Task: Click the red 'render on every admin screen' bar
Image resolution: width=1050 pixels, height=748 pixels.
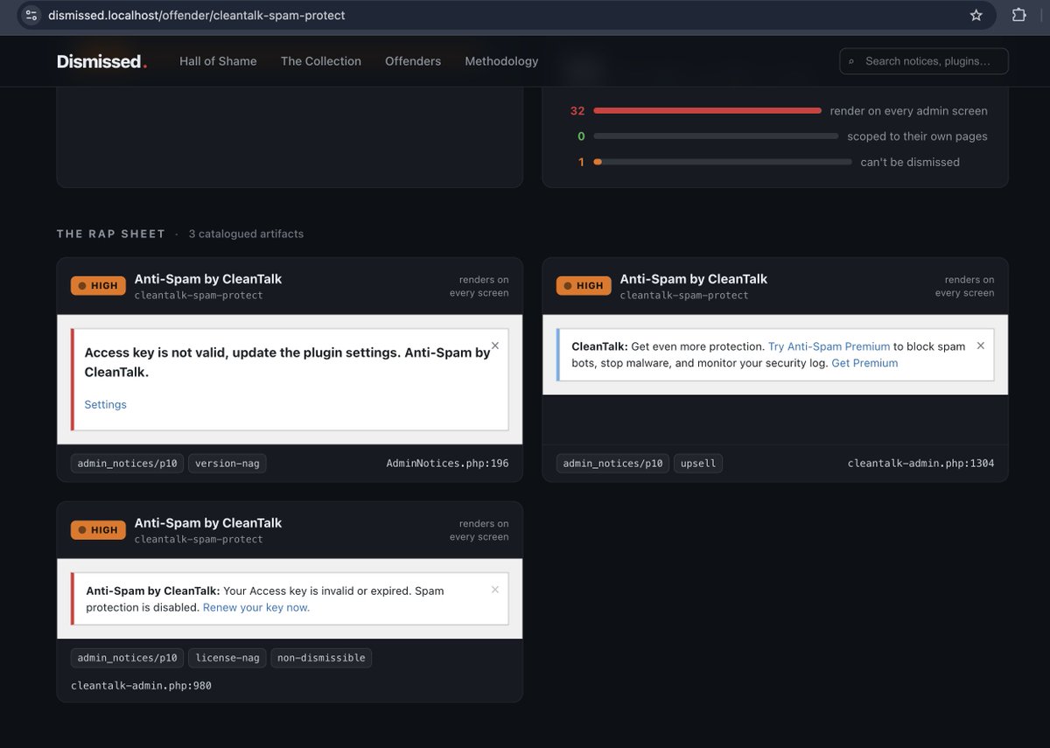Action: (x=707, y=111)
